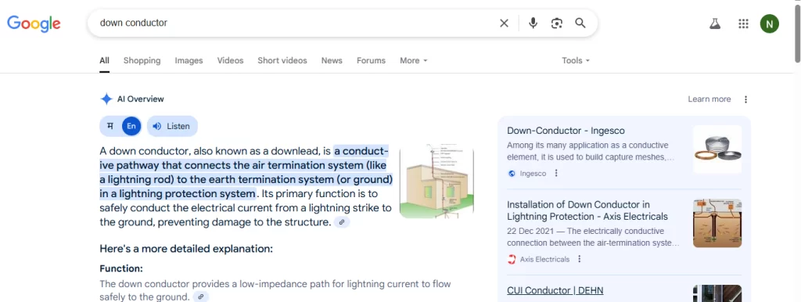Click the Axis Electricals red favicon

[512, 259]
